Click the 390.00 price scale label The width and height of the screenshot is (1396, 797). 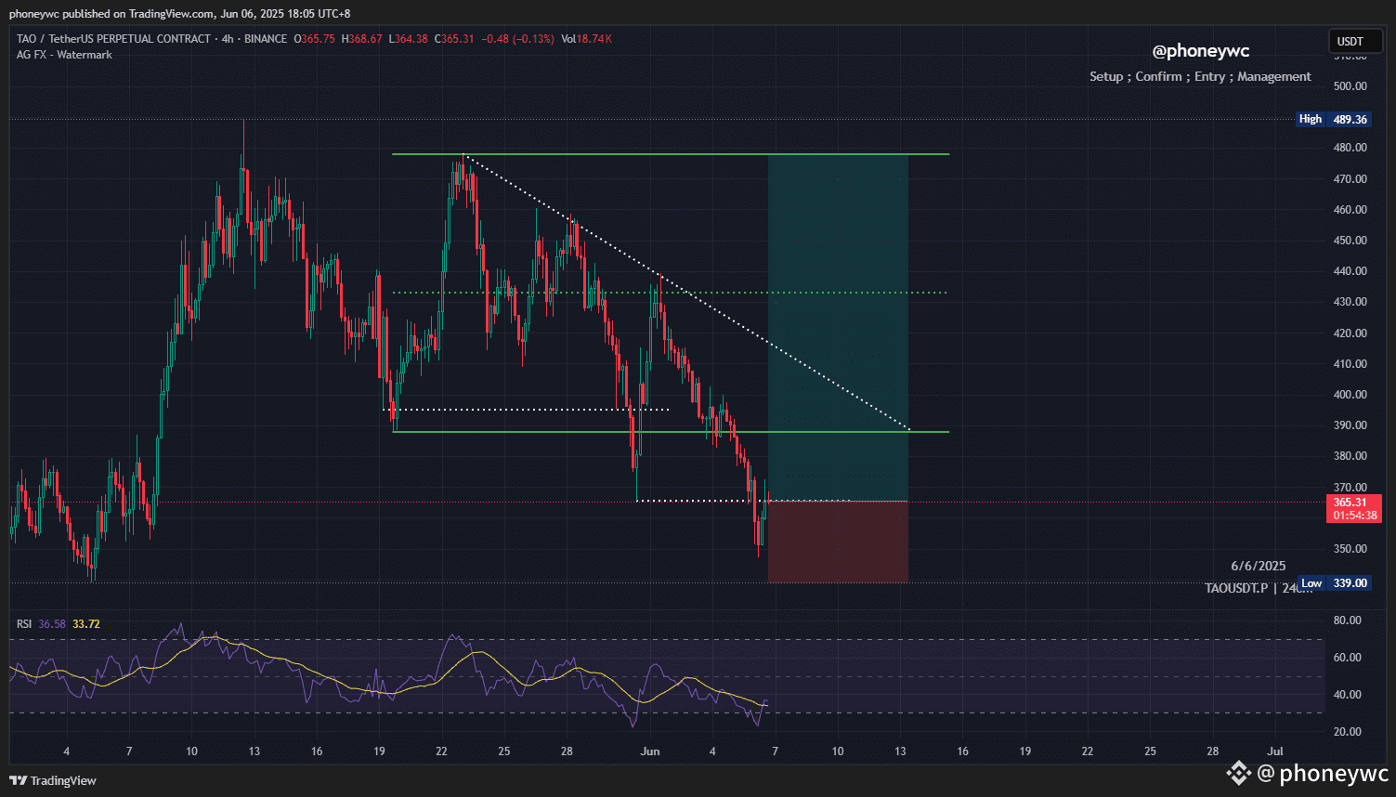[x=1350, y=425]
